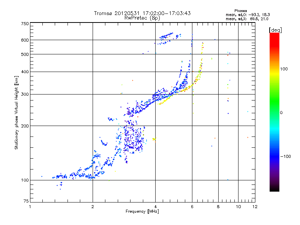Viewport: 300px width, 225px height.
Task: Click the 'Stationary phase Virtual Height [km]' axis label
Action: pos(16,112)
